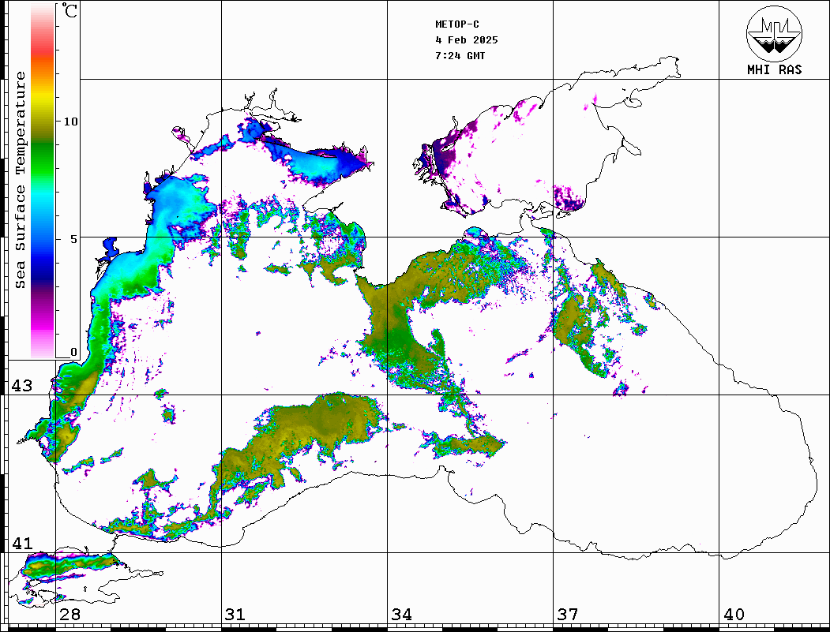This screenshot has width=830, height=632.
Task: Click the latitude label '41'
Action: pos(22,543)
